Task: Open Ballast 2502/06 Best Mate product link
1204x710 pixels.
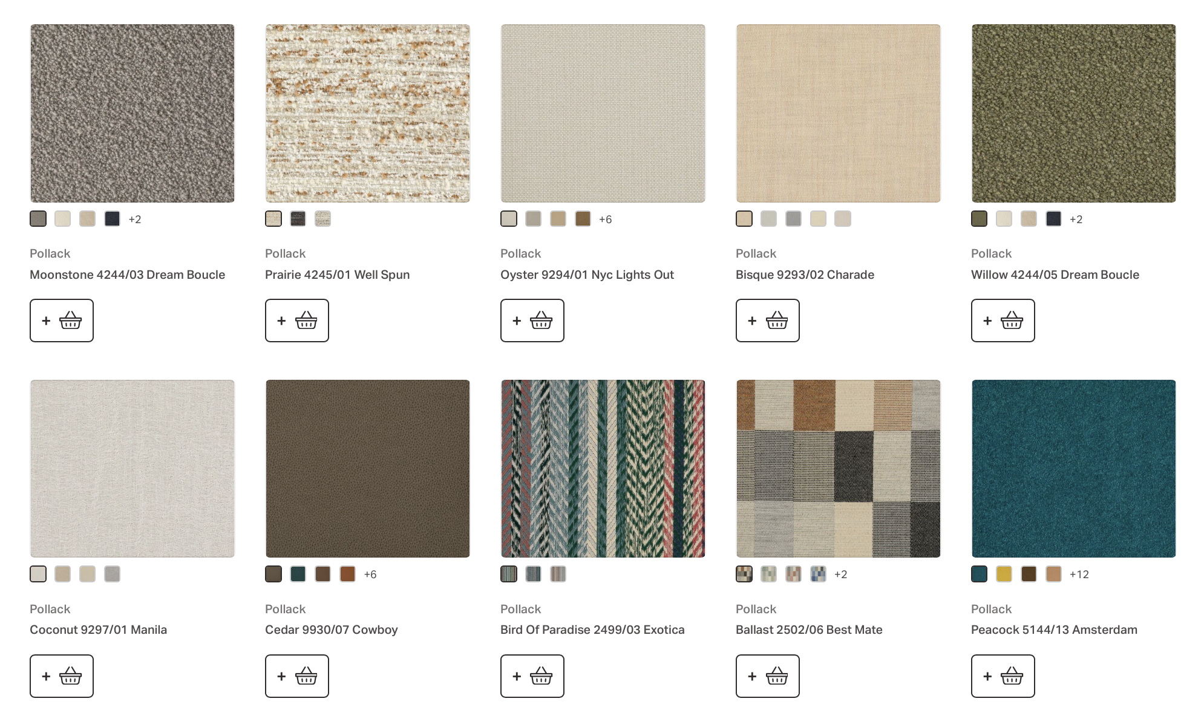Action: tap(809, 630)
